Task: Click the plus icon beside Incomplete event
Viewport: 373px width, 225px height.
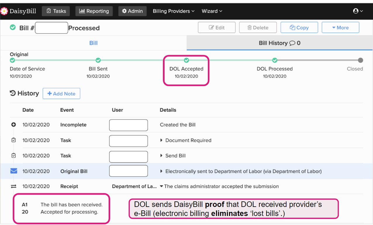Action: tap(13, 125)
